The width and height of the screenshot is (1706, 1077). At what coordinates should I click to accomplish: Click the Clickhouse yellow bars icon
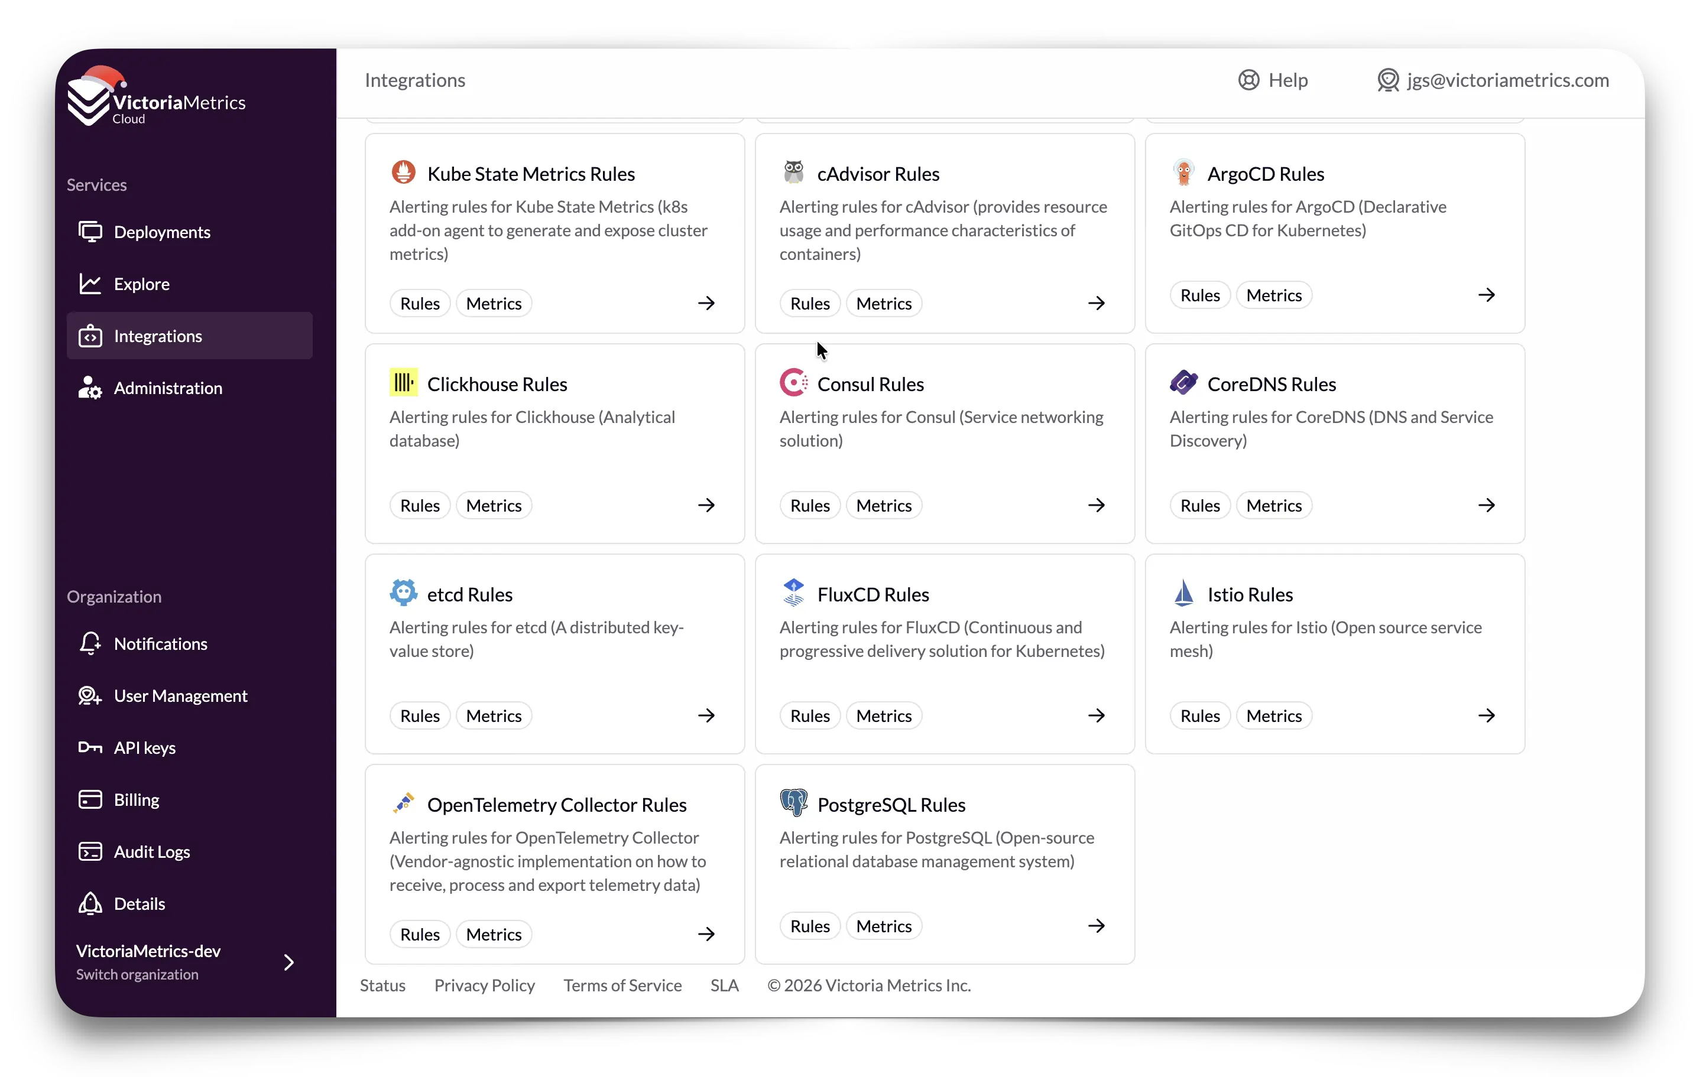click(x=403, y=382)
